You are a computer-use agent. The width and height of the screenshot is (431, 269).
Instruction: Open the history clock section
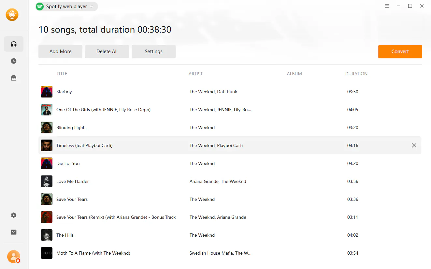pyautogui.click(x=14, y=61)
